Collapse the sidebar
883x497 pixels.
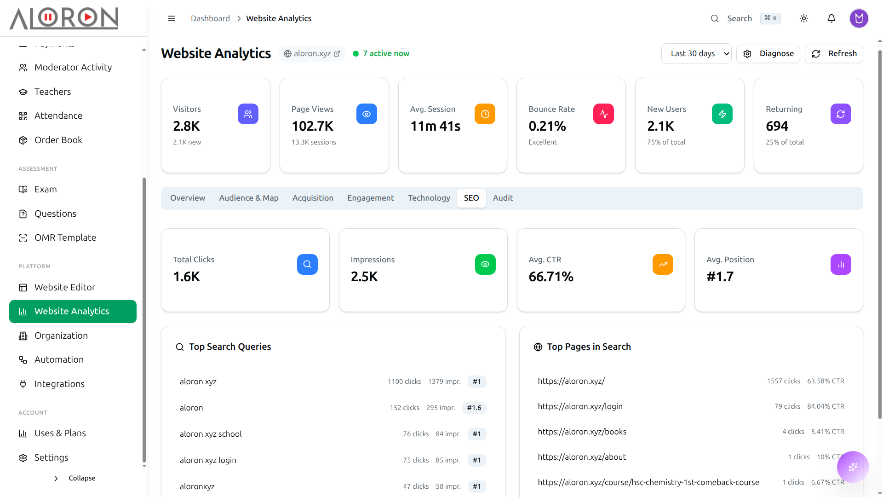click(75, 478)
